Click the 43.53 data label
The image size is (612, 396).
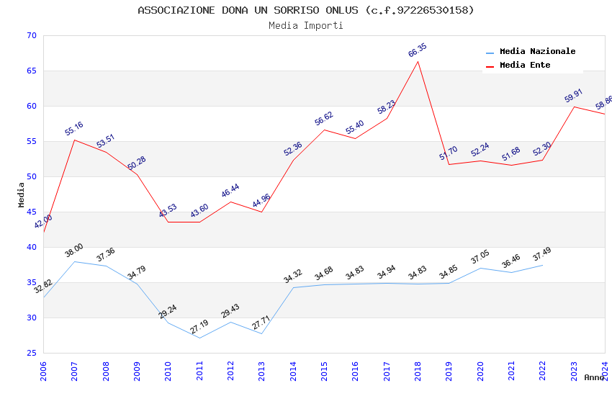click(x=168, y=210)
